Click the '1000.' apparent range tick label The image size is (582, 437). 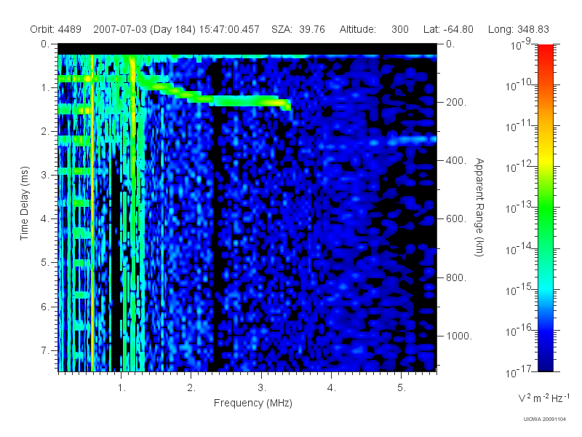459,336
